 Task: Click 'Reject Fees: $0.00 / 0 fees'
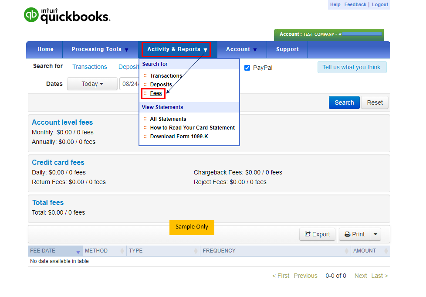point(230,182)
